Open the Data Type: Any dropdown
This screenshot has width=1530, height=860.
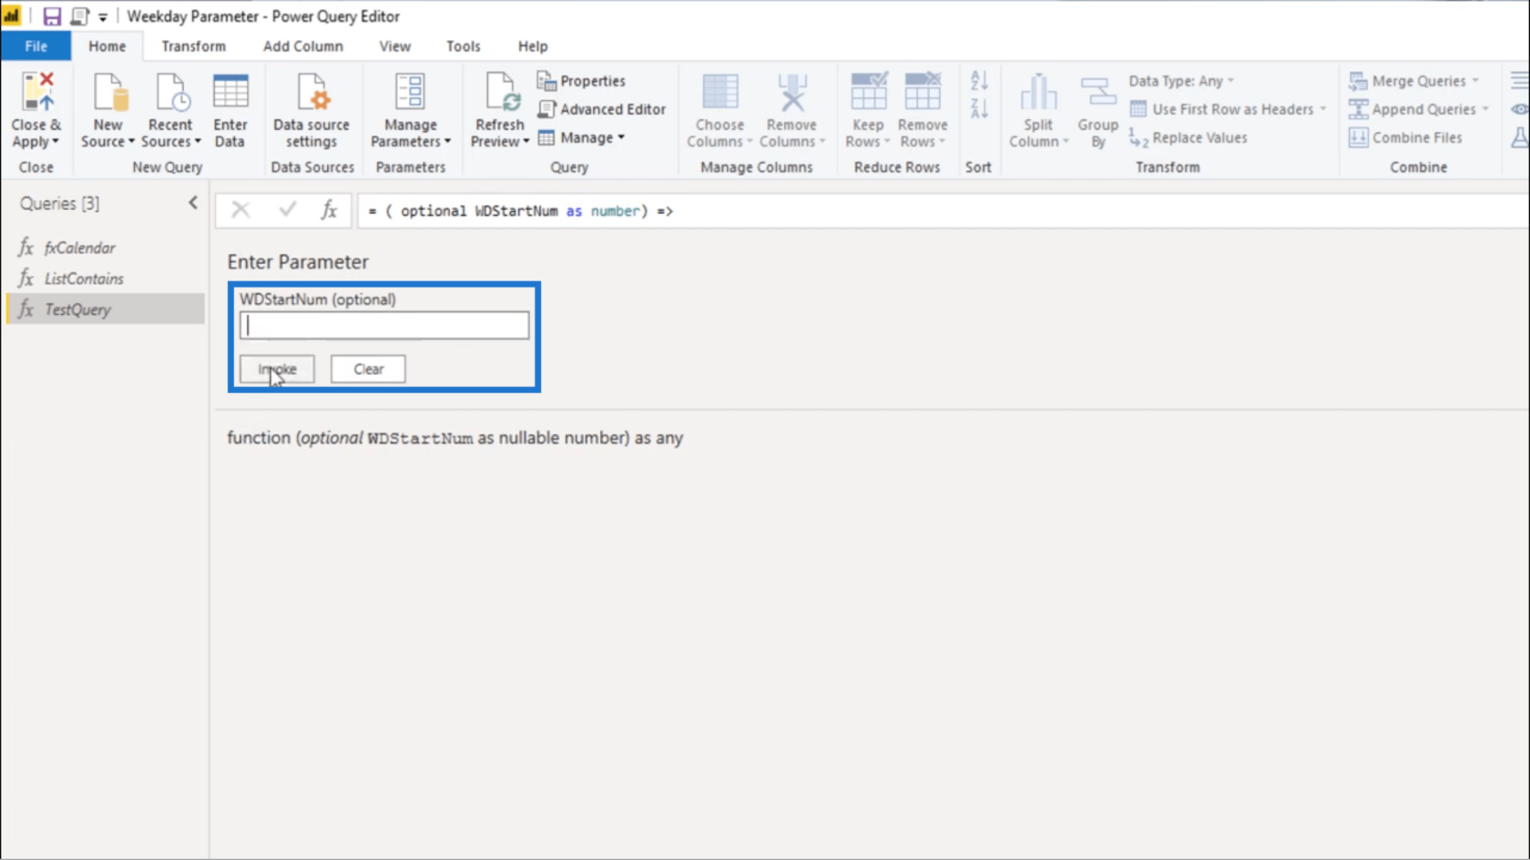click(1181, 81)
